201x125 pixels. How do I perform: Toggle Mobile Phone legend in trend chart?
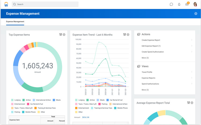click(121, 108)
